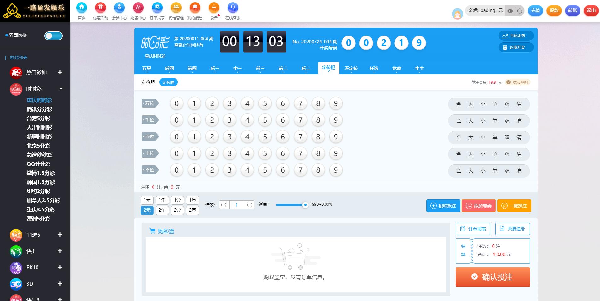
Task: Click the 梭哈投注 button
Action: tap(443, 206)
